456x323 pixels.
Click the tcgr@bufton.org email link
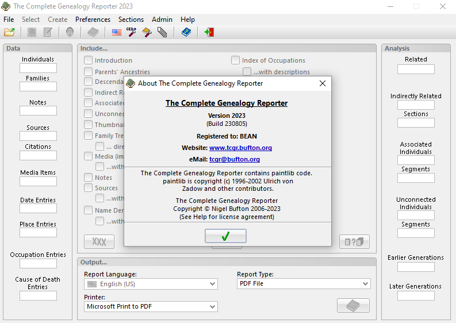235,159
